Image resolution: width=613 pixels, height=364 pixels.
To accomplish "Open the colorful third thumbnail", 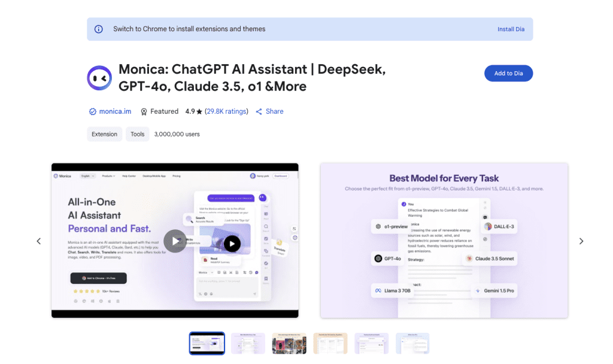I will pos(289,343).
